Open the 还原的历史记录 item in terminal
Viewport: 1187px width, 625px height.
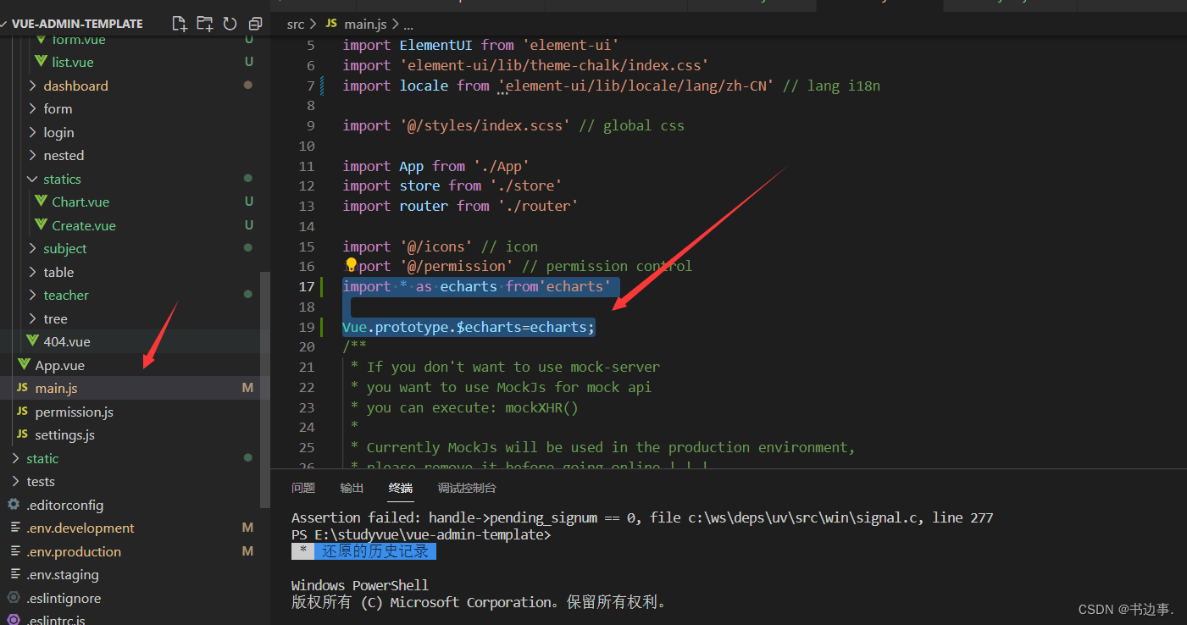376,550
